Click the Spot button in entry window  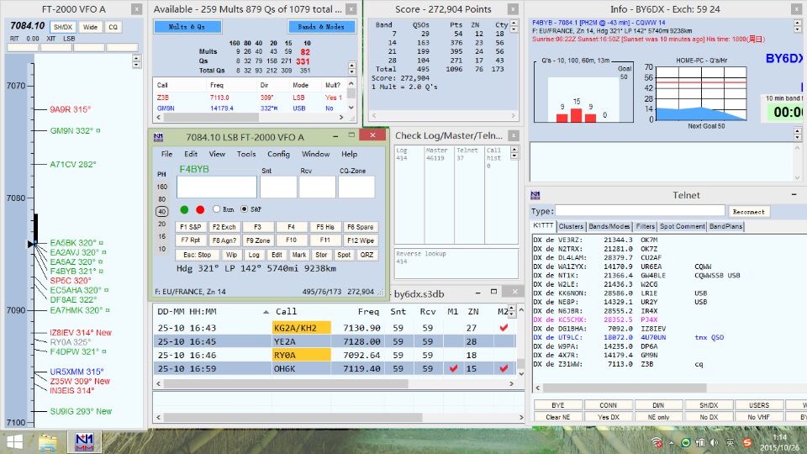pos(344,255)
